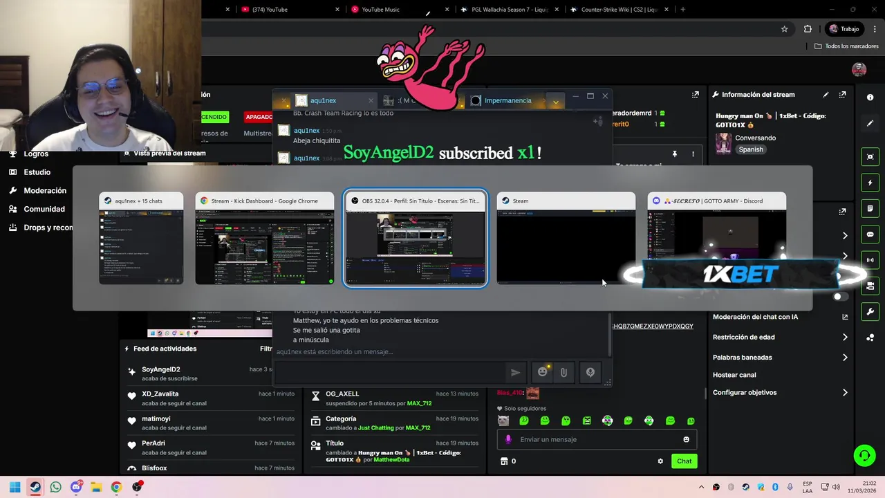Open Just Chatting category link in feed
Image resolution: width=885 pixels, height=498 pixels.
(x=376, y=427)
